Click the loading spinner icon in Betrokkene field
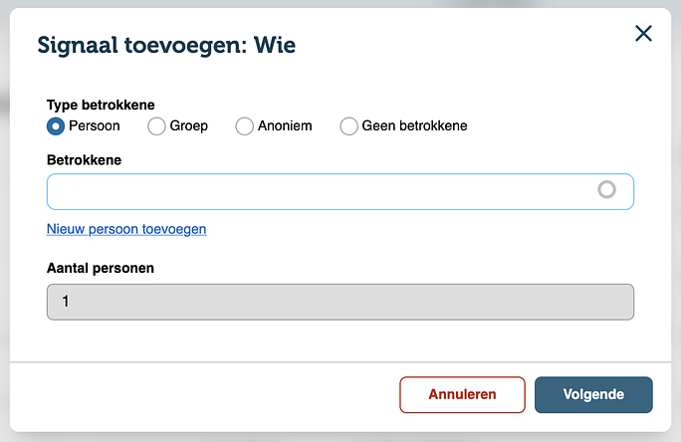The width and height of the screenshot is (681, 442). (x=606, y=190)
